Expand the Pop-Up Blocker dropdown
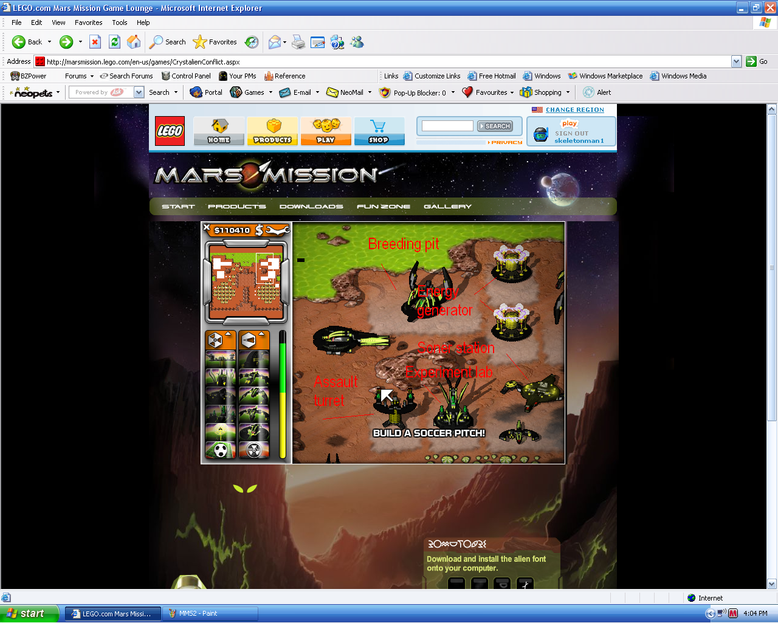The height and width of the screenshot is (623, 778). click(453, 93)
